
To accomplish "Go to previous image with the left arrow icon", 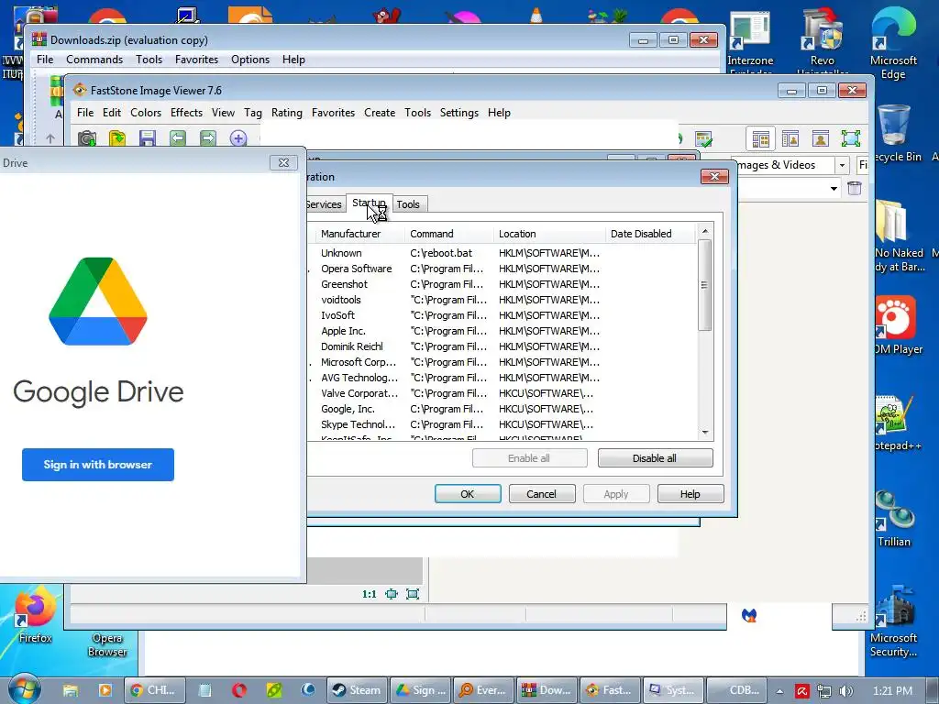I will pos(178,138).
